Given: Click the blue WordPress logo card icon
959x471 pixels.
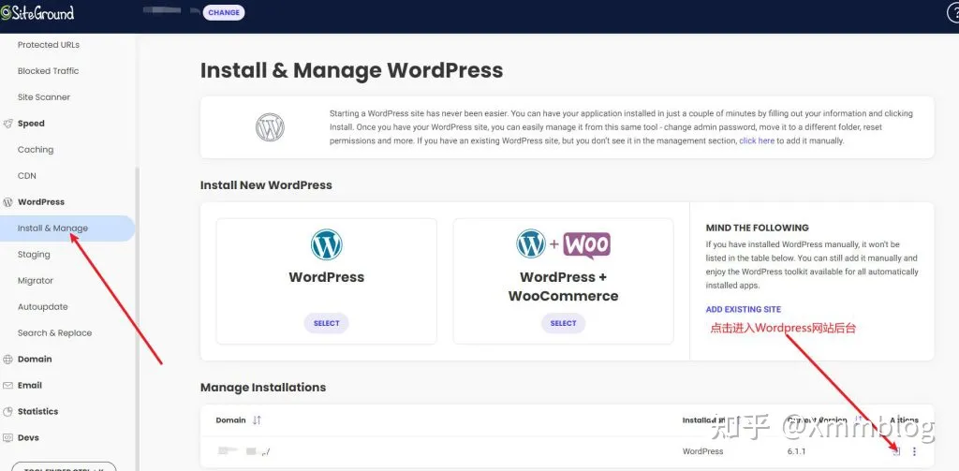Looking at the screenshot, I should click(x=327, y=244).
